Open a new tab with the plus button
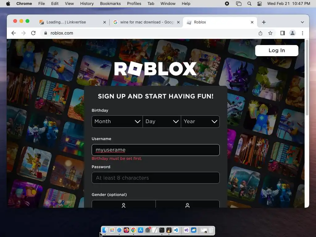This screenshot has width=316, height=237. click(x=264, y=22)
